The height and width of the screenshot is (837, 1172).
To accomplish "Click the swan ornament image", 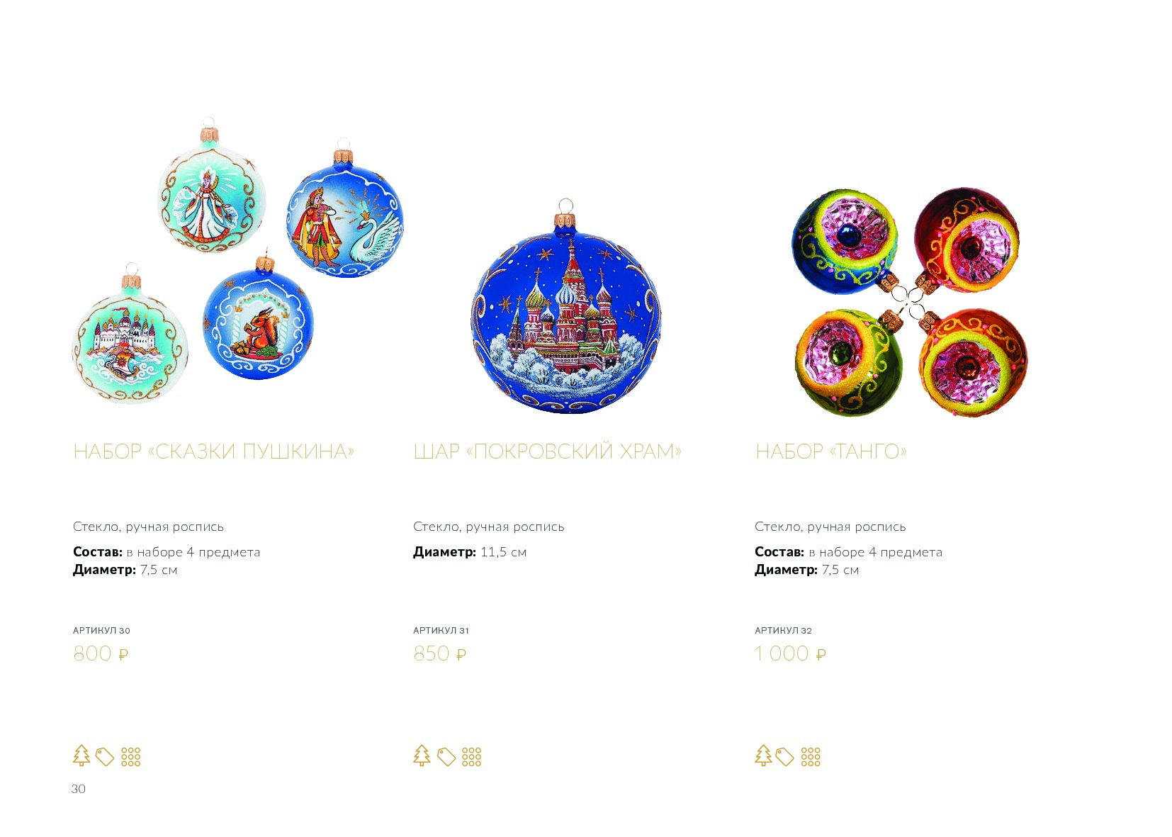I will point(345,214).
